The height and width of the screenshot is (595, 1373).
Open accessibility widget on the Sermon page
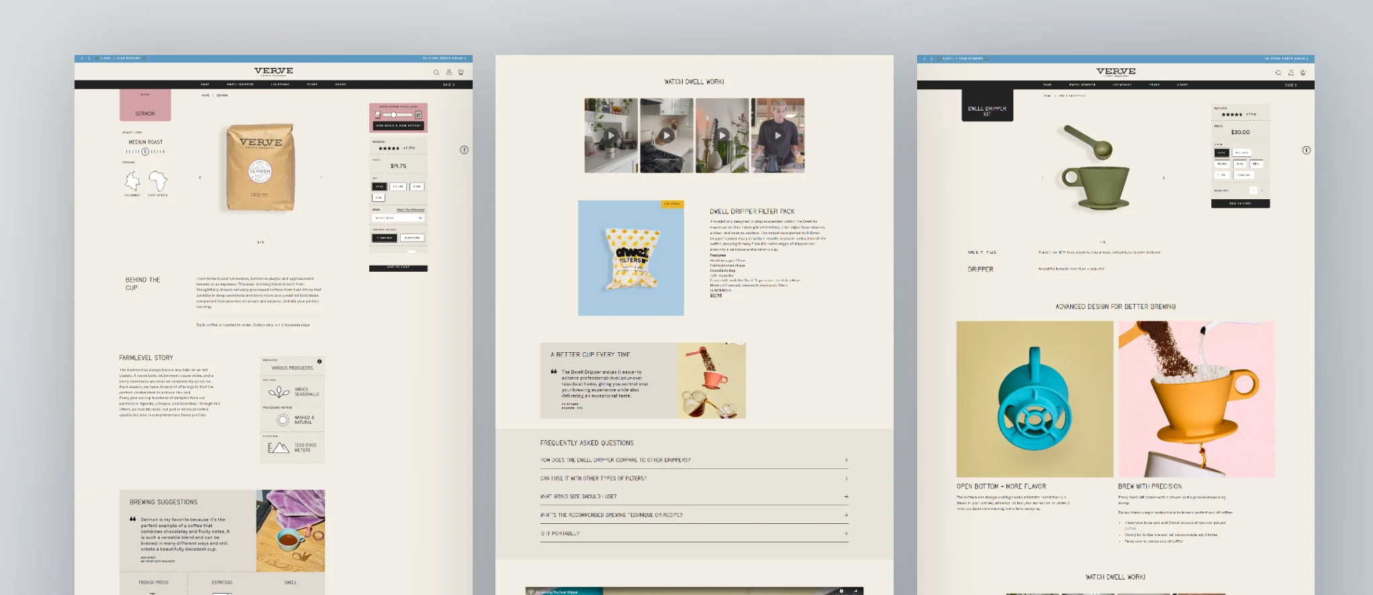[x=464, y=150]
